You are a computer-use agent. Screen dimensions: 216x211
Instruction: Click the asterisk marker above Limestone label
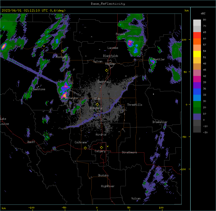coord(38,87)
